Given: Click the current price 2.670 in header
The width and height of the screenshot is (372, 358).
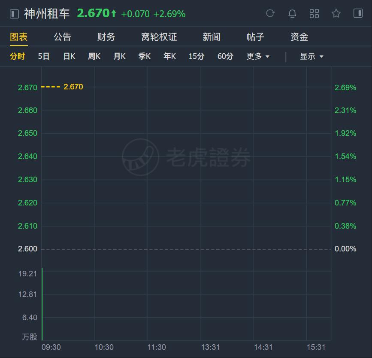Looking at the screenshot, I should (x=93, y=13).
